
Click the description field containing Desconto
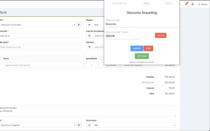pos(142,24)
